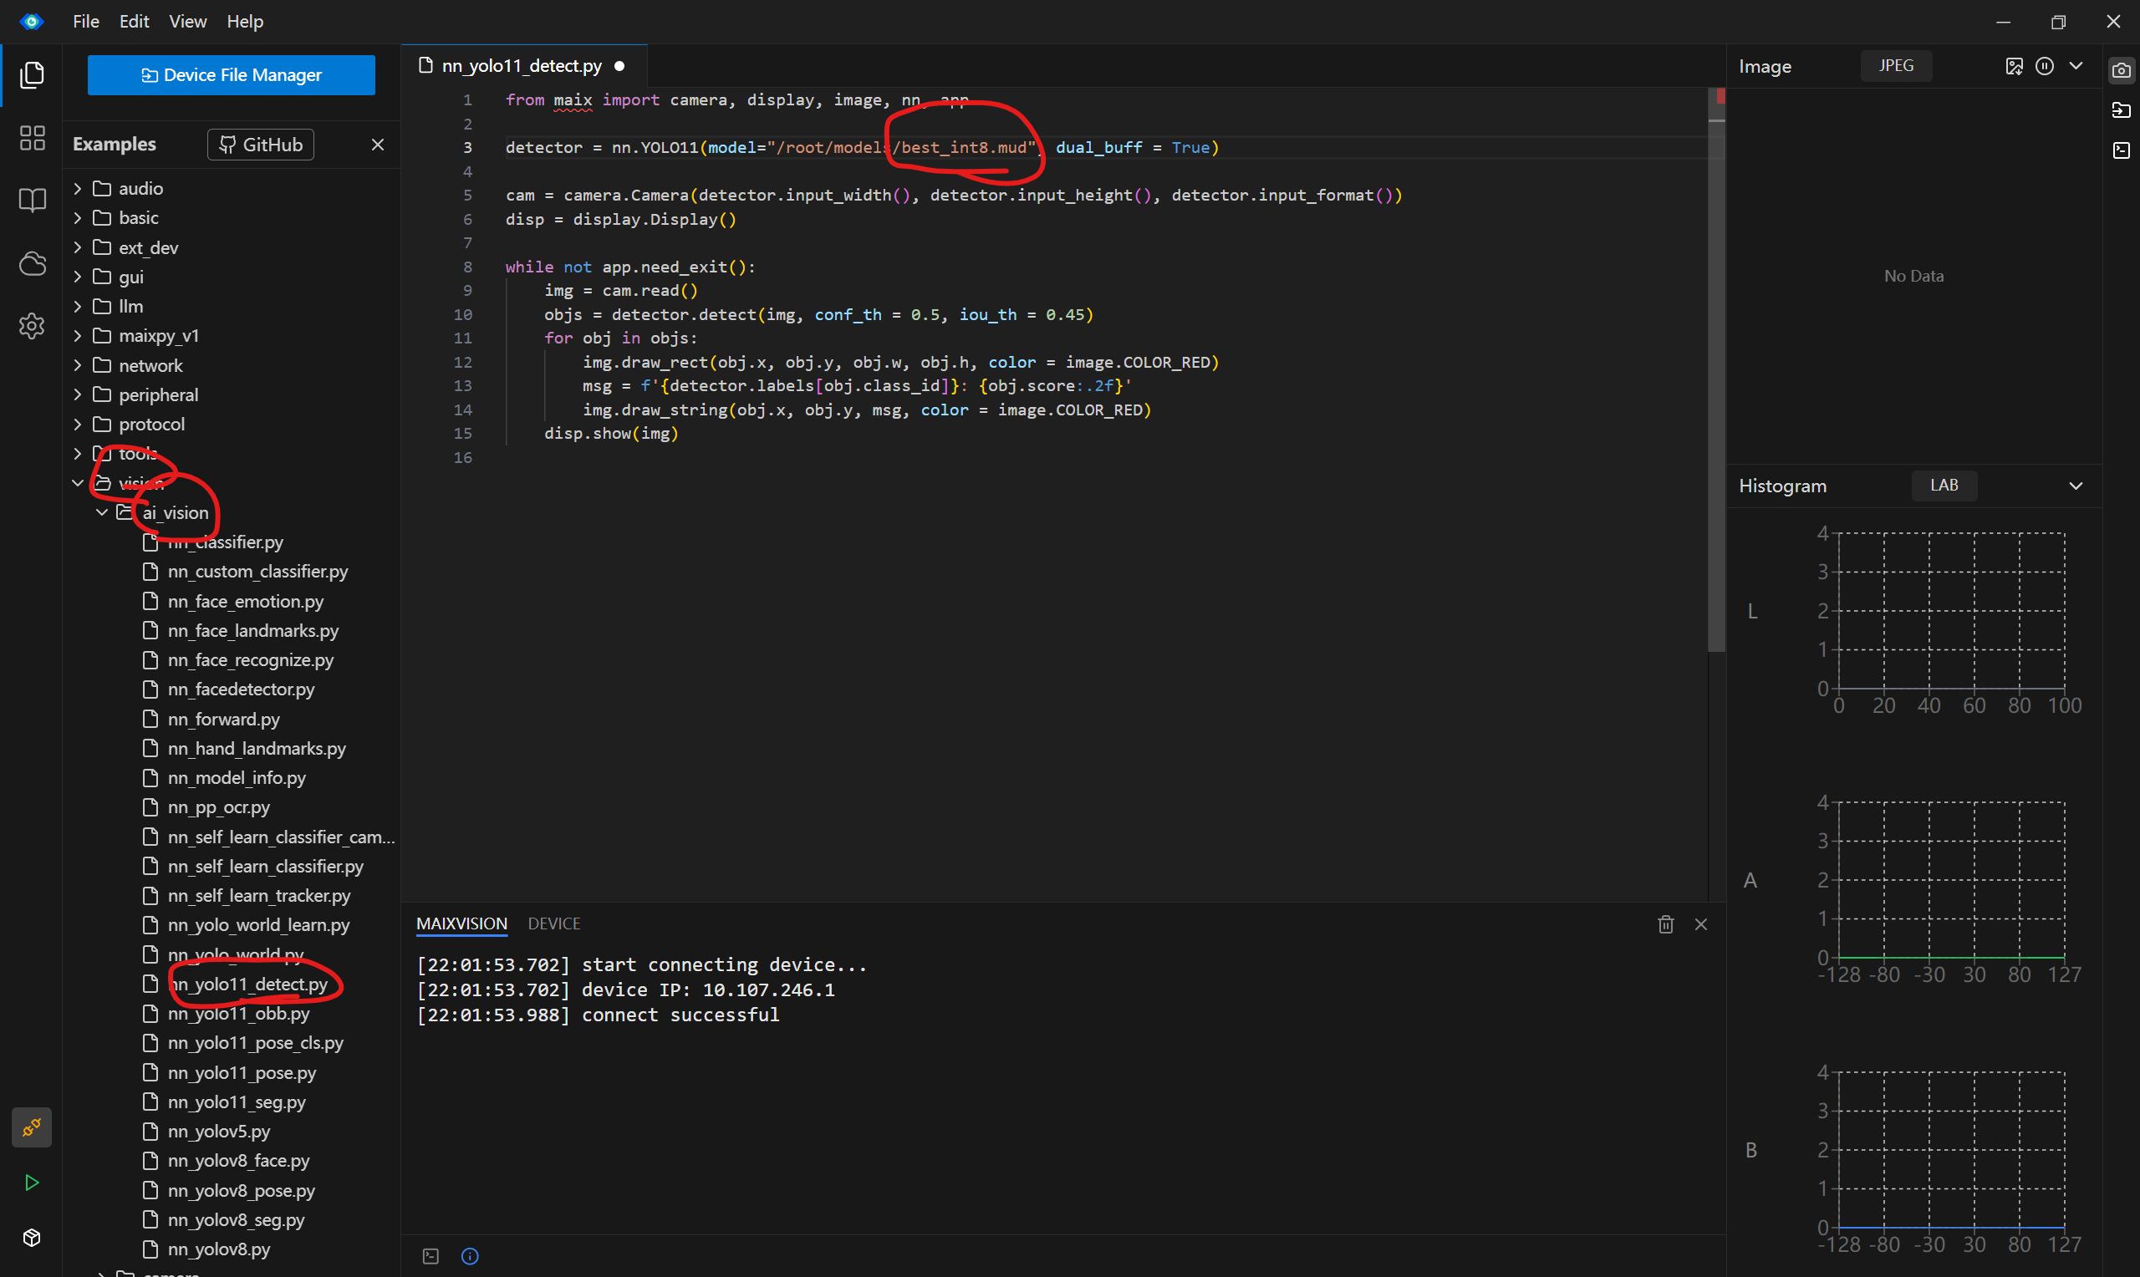Open nn_yolo11_seg.py in the file tree
Image resolution: width=2140 pixels, height=1277 pixels.
237,1102
